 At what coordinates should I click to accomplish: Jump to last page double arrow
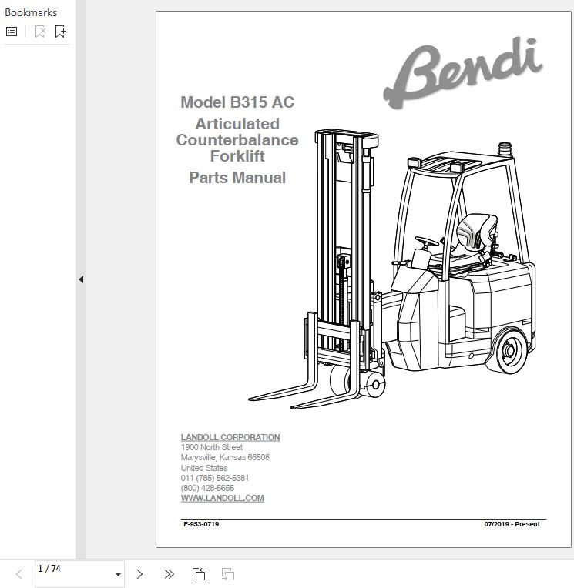click(x=169, y=574)
